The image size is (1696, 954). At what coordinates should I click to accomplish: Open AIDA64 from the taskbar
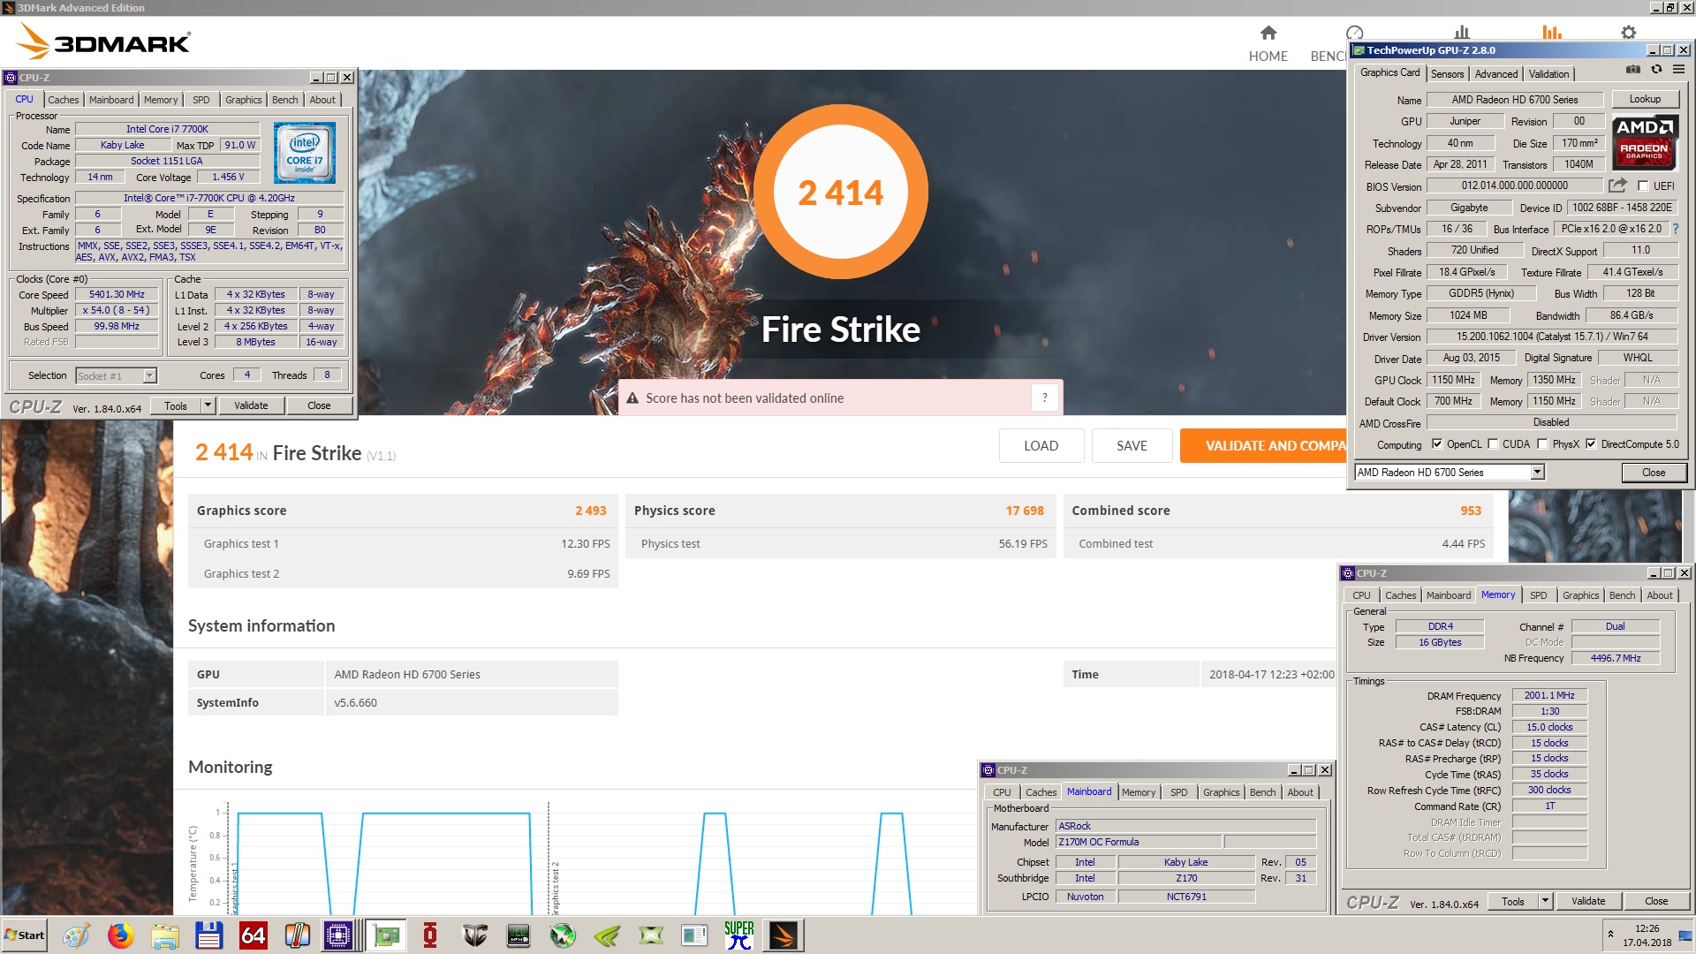[253, 935]
